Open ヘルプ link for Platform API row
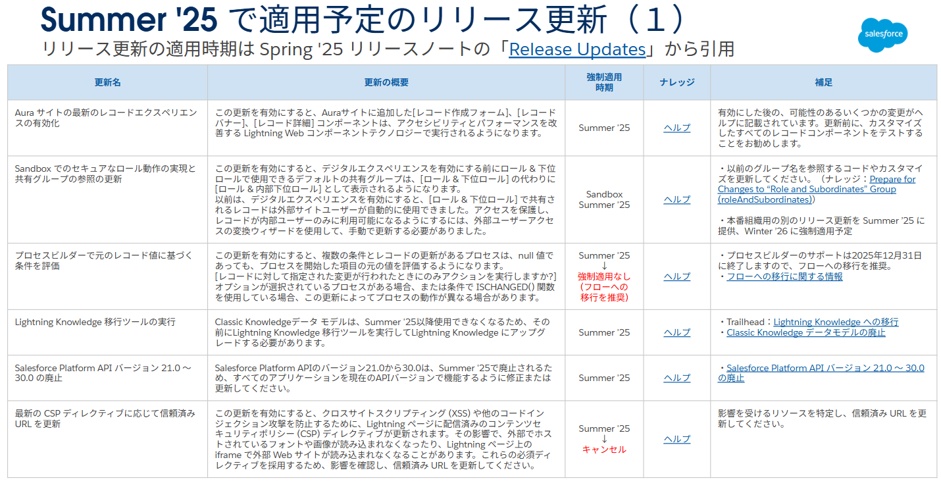 [x=676, y=378]
